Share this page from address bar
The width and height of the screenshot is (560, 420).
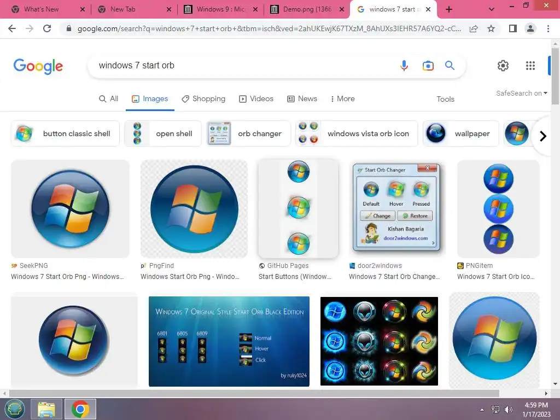point(474,28)
